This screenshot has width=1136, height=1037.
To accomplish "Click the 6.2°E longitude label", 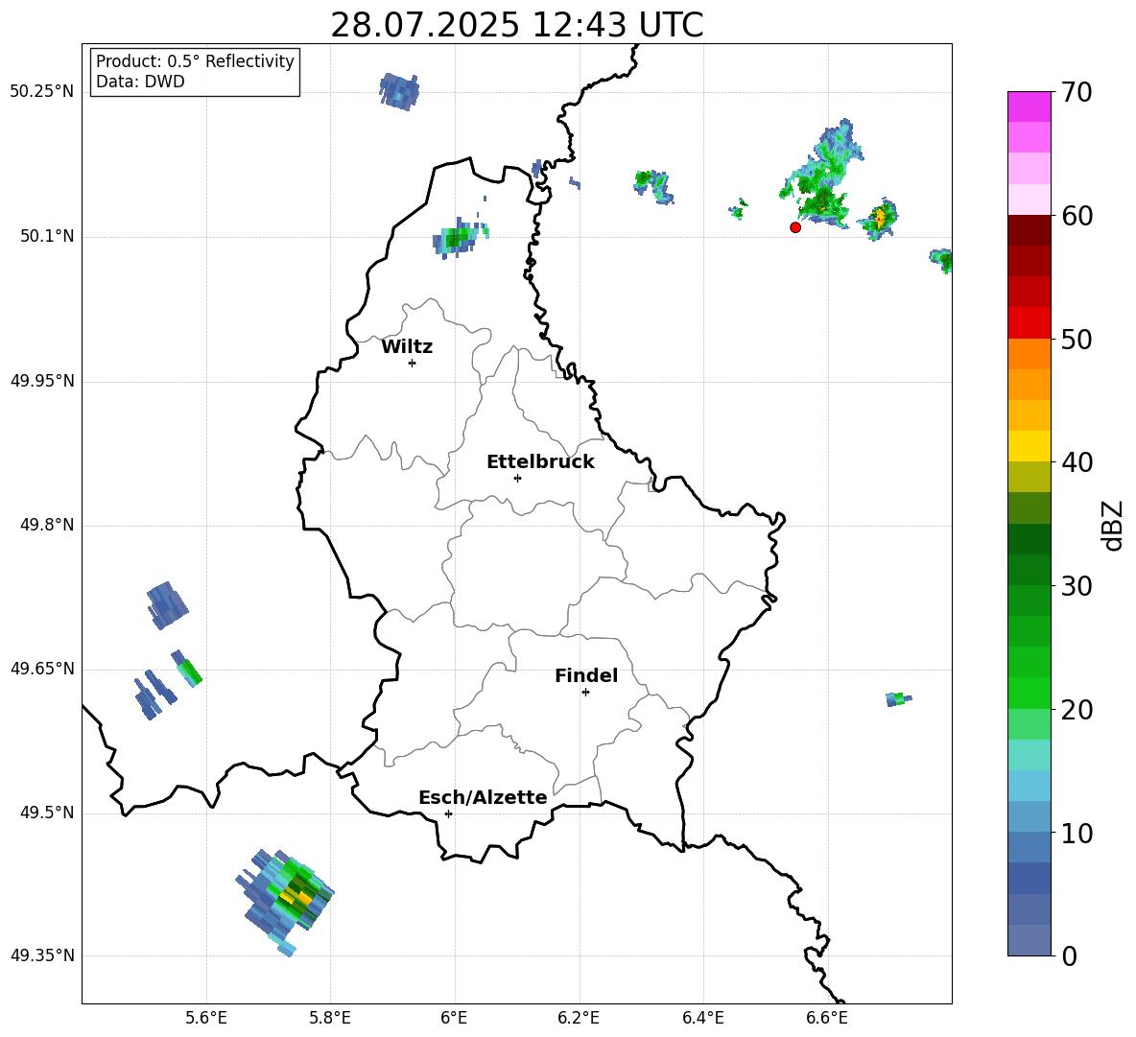I will click(x=579, y=1018).
